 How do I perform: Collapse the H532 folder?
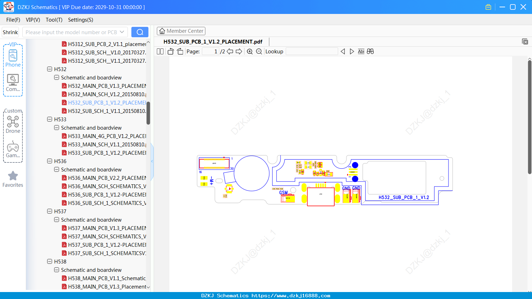point(50,69)
